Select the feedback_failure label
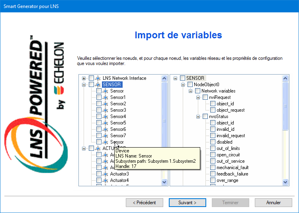 pos(232,174)
